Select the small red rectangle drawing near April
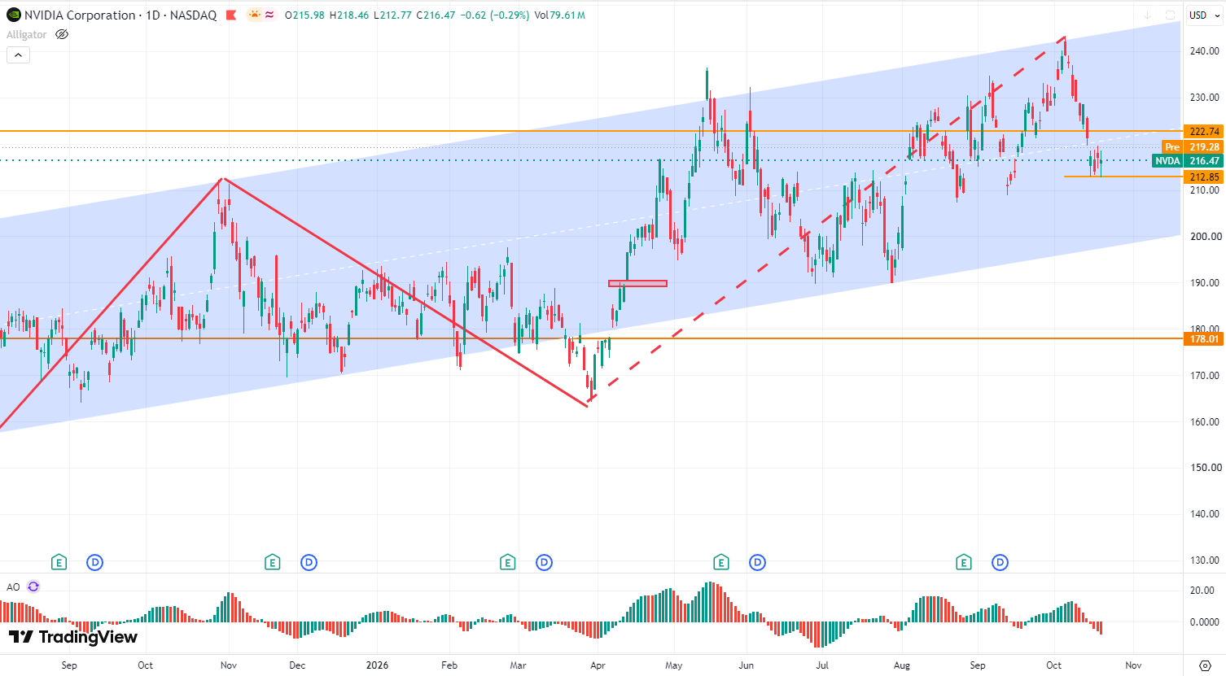Viewport: 1226px width, 676px height. click(637, 283)
